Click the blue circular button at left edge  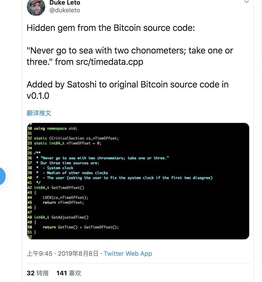[2, 176]
